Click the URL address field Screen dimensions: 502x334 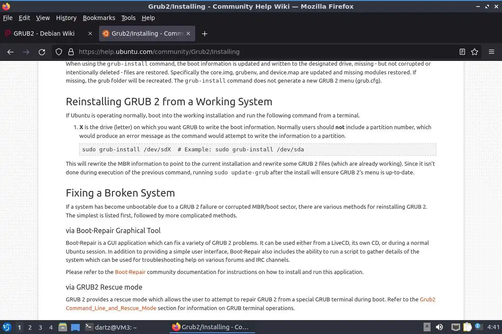pos(266,52)
